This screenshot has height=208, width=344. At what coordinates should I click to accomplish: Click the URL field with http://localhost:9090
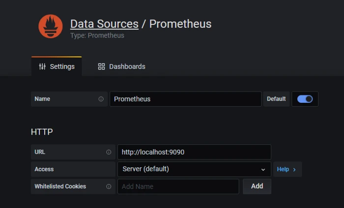pyautogui.click(x=194, y=152)
